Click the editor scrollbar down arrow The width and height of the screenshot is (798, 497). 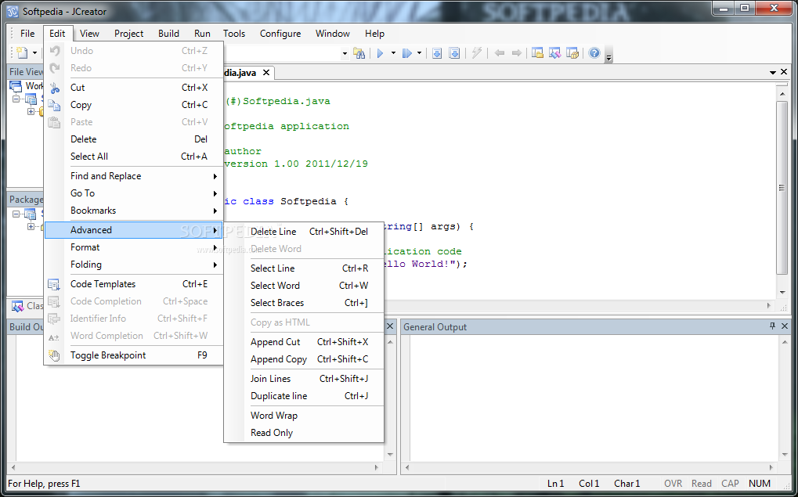coord(782,293)
